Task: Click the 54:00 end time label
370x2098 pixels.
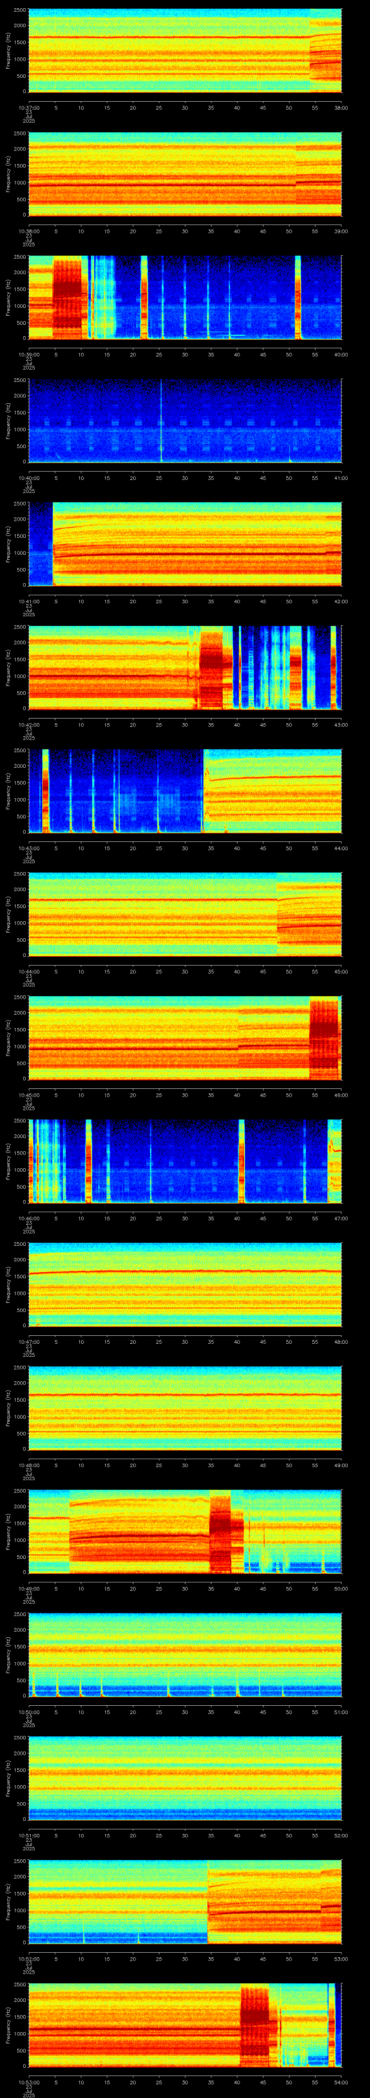Action: click(341, 2082)
